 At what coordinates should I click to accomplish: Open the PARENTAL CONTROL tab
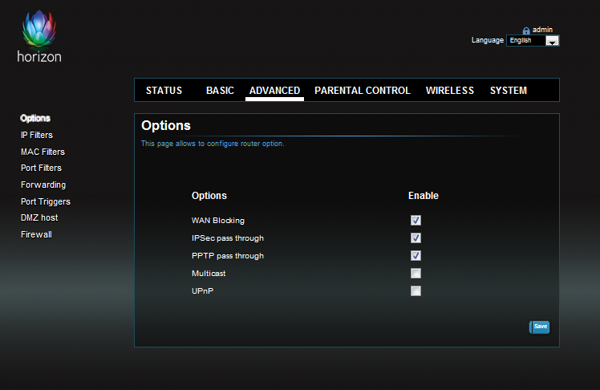click(x=363, y=91)
